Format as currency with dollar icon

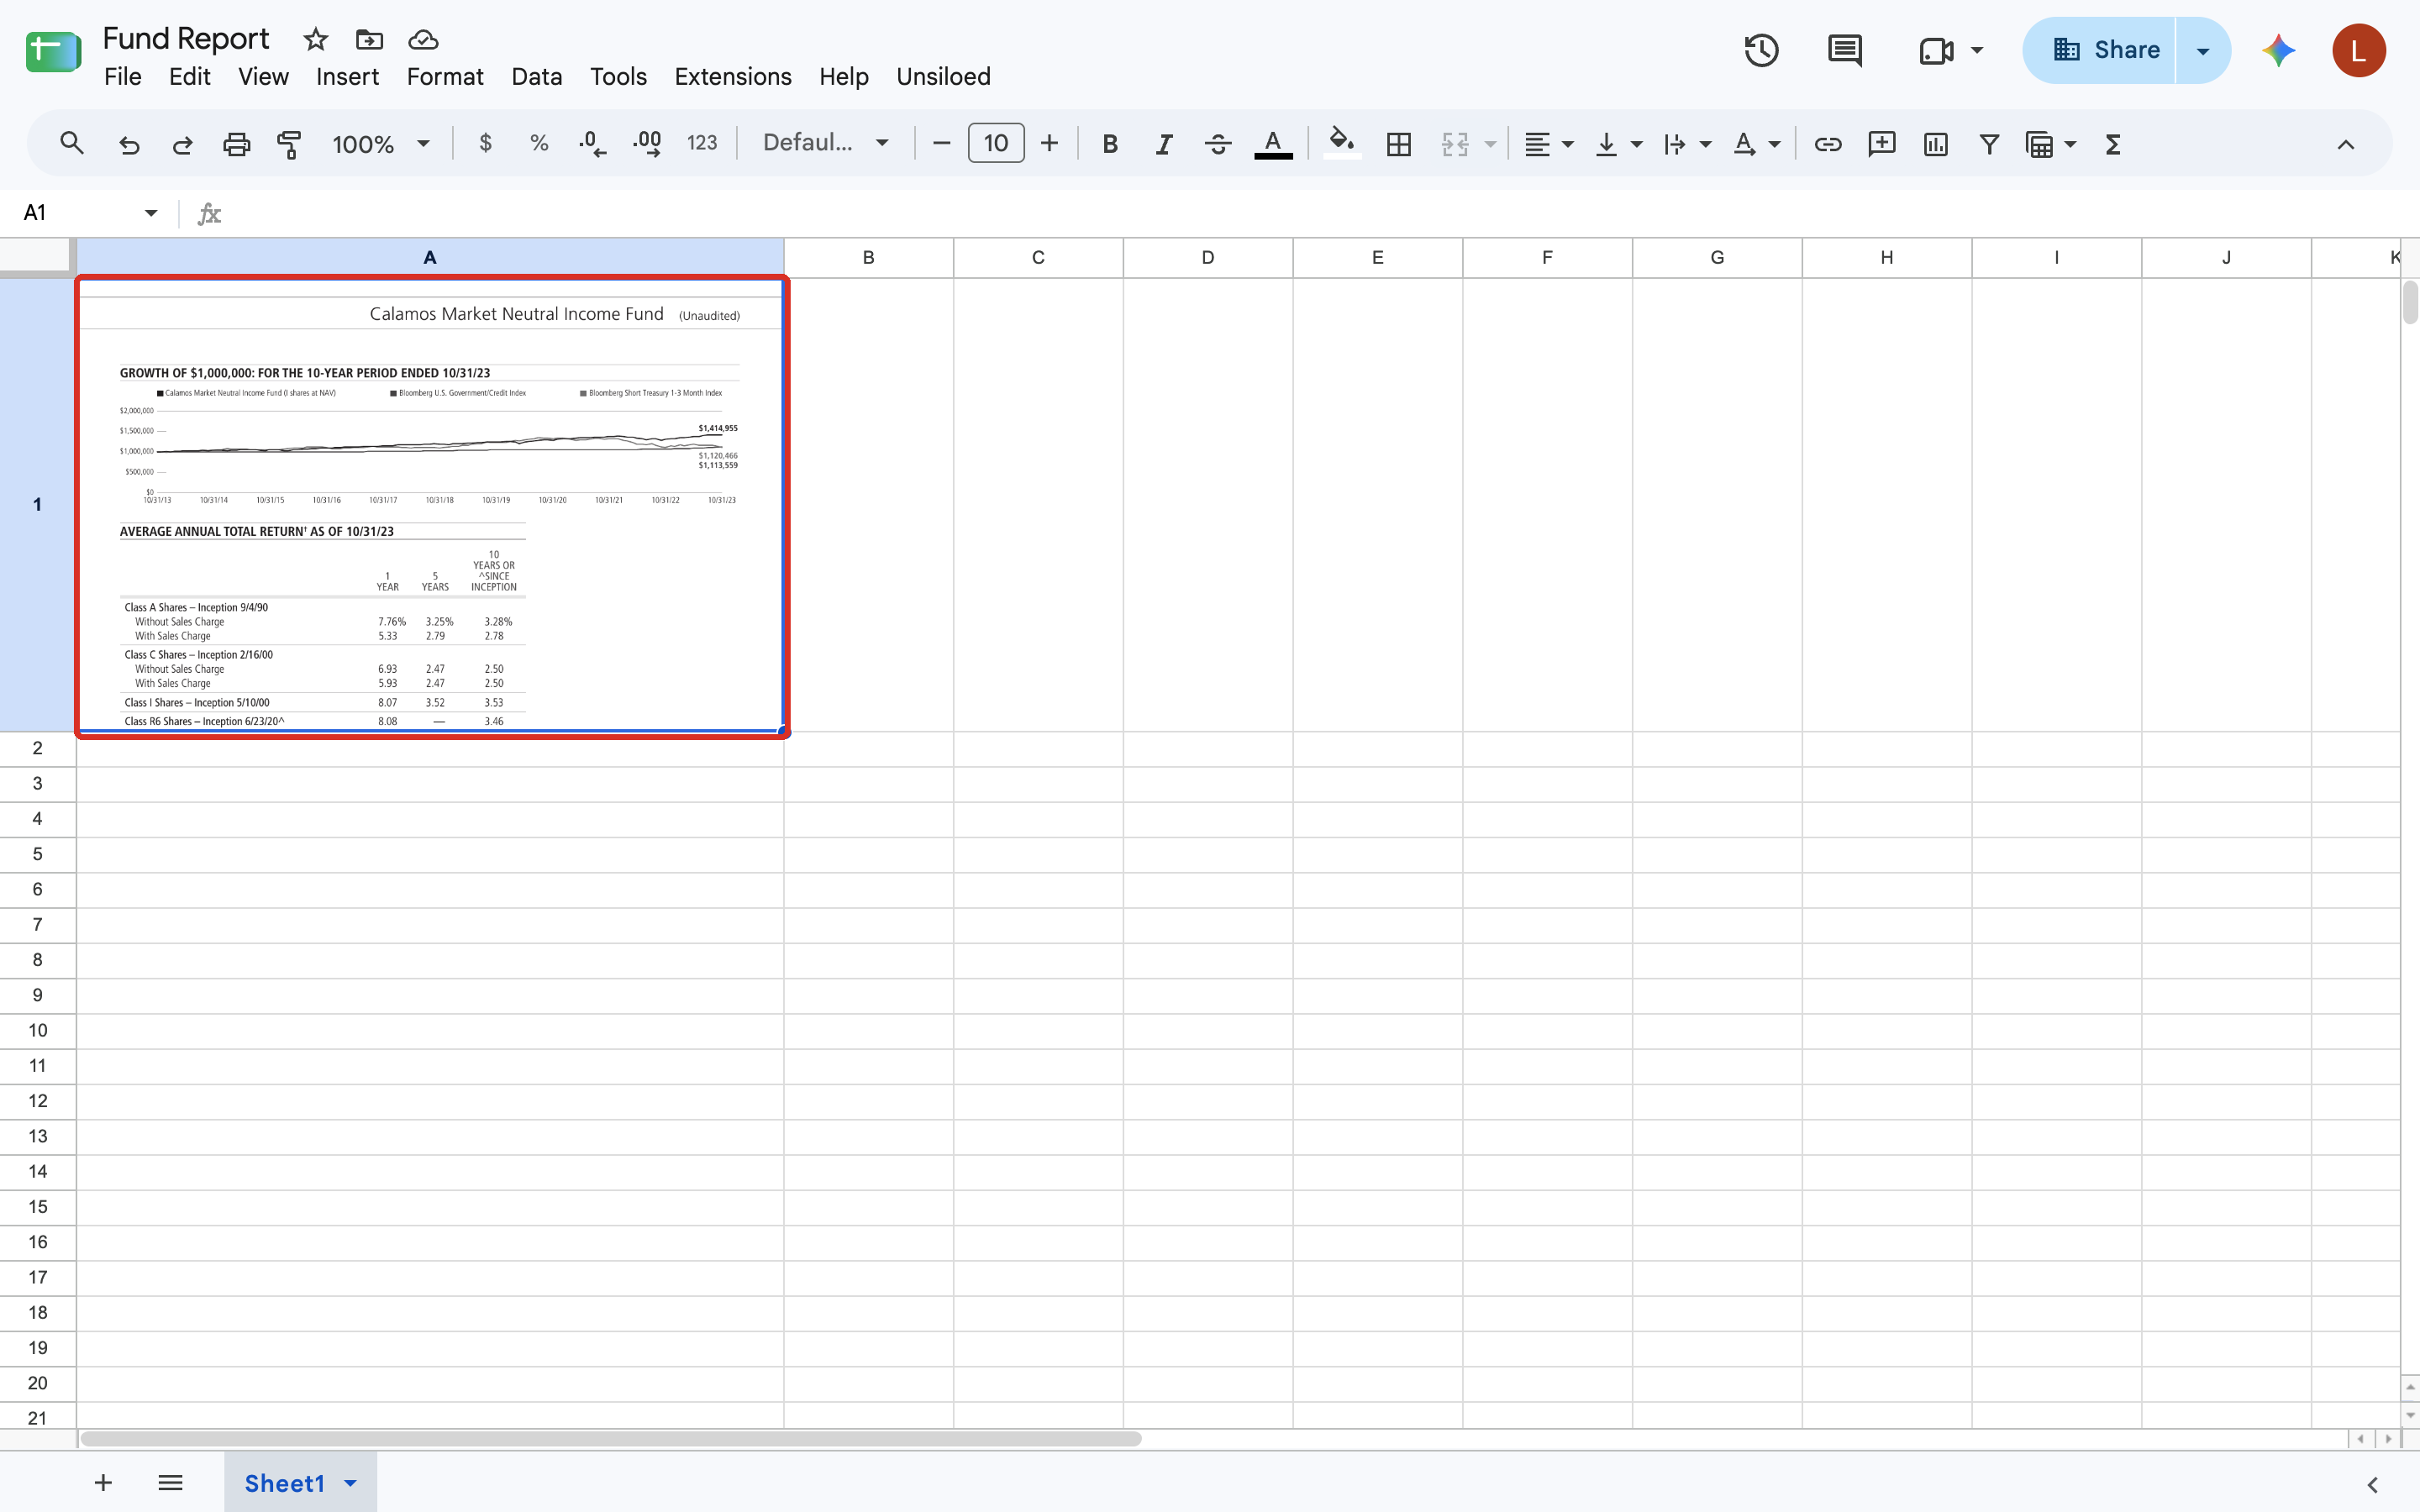485,144
